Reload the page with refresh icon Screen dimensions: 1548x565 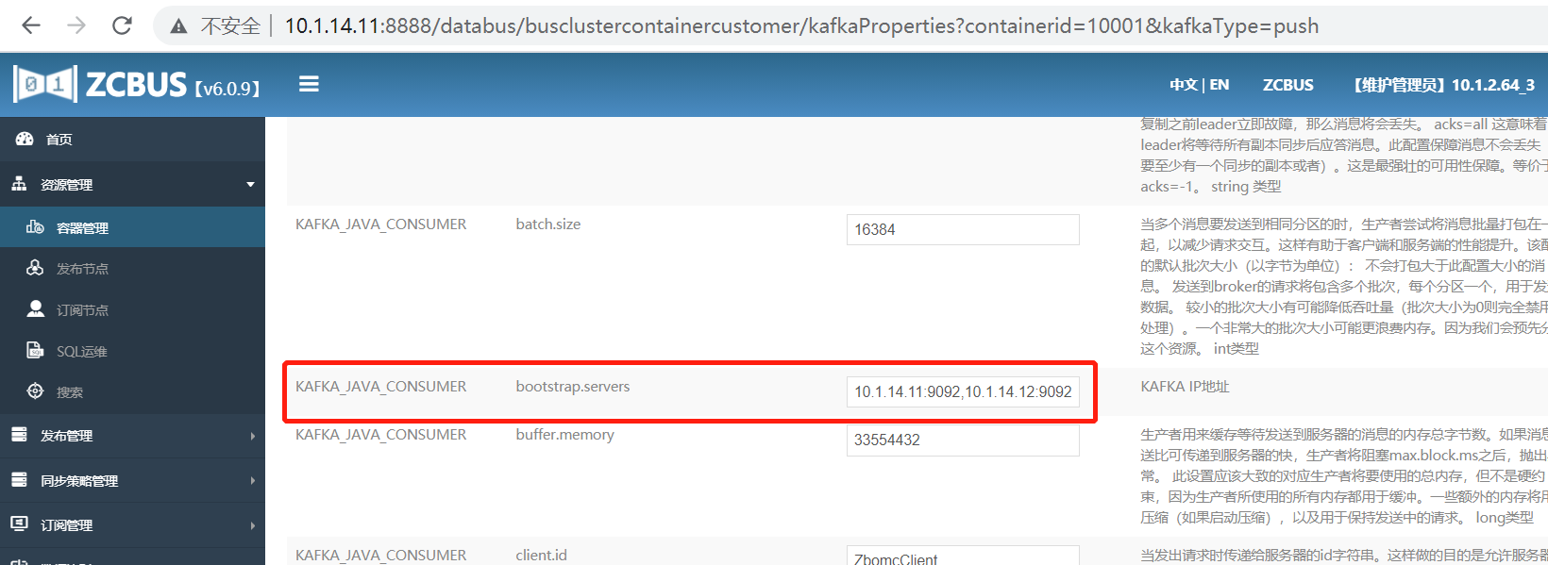pos(122,25)
